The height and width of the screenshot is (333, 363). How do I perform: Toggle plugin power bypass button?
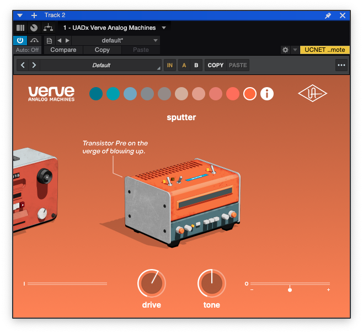click(20, 40)
